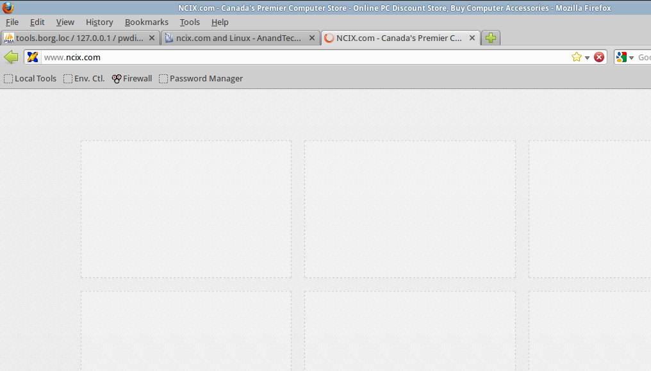Expand the address bar history dropdown arrow
This screenshot has width=651, height=371.
click(x=587, y=58)
